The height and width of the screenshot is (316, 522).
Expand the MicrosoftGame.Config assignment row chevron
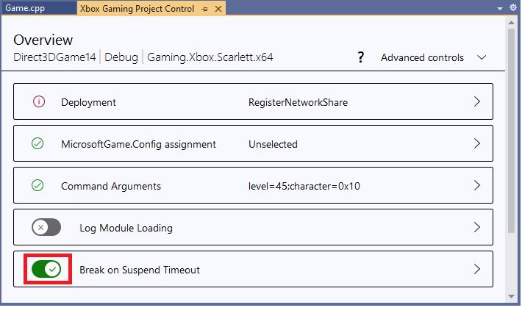coord(477,144)
